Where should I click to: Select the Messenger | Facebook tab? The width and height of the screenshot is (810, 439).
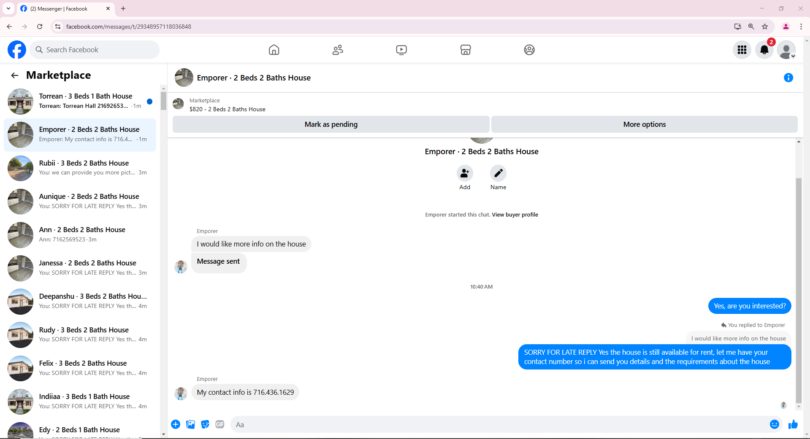(65, 8)
